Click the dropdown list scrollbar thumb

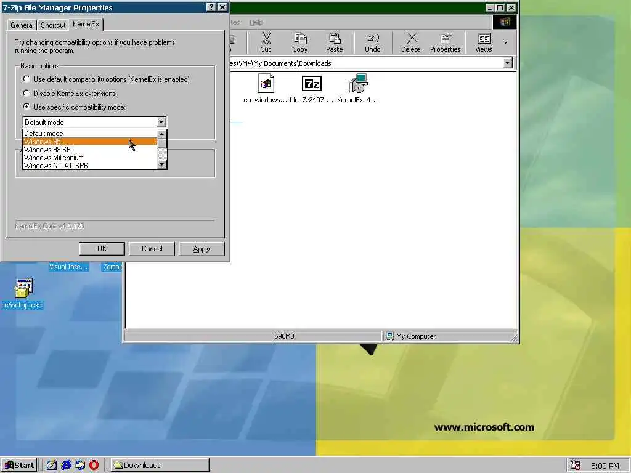tap(162, 144)
